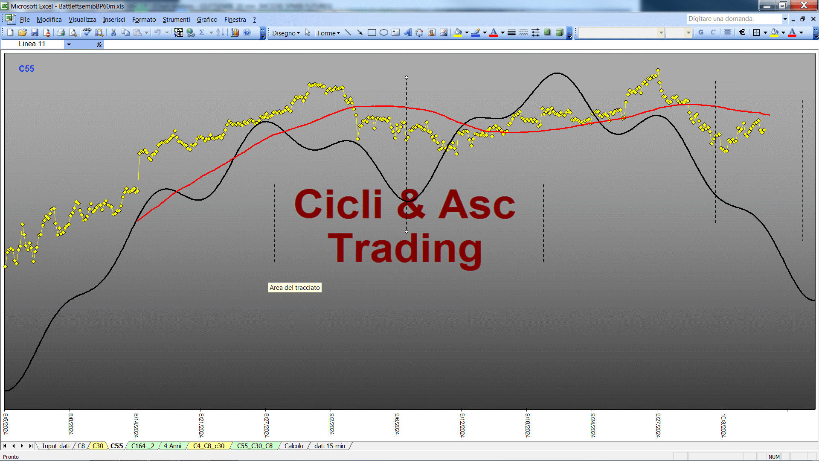
Task: Click the Print icon
Action: pyautogui.click(x=61, y=33)
